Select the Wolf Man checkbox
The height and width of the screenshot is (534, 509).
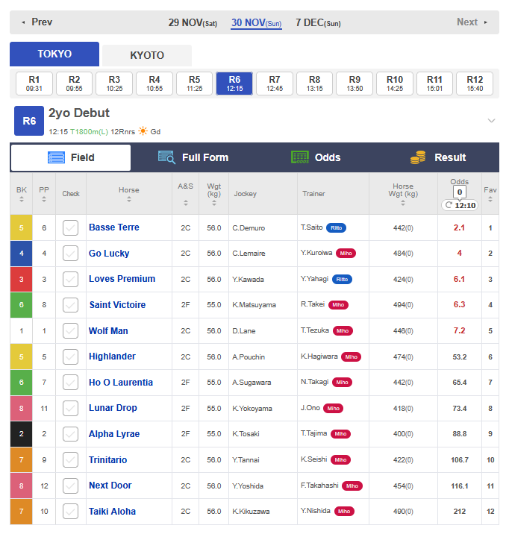[70, 330]
